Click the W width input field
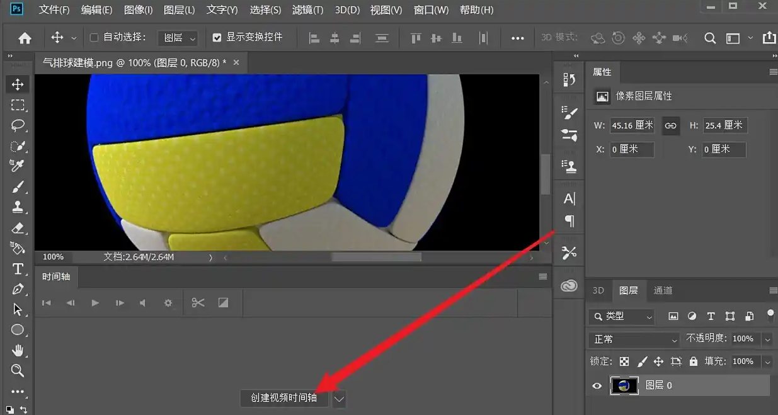Image resolution: width=778 pixels, height=415 pixels. click(632, 125)
